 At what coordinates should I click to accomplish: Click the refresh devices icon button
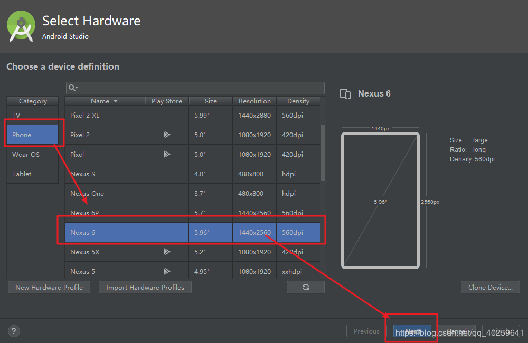(305, 287)
